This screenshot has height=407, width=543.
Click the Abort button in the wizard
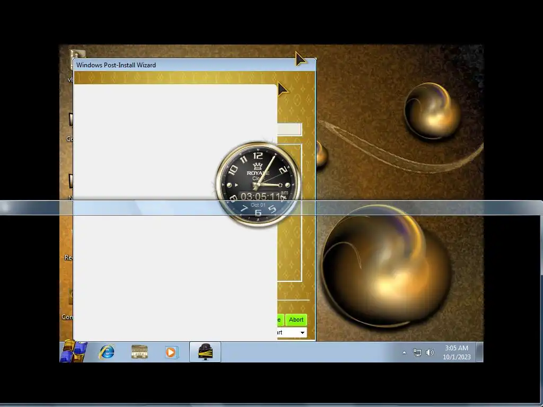tap(296, 320)
